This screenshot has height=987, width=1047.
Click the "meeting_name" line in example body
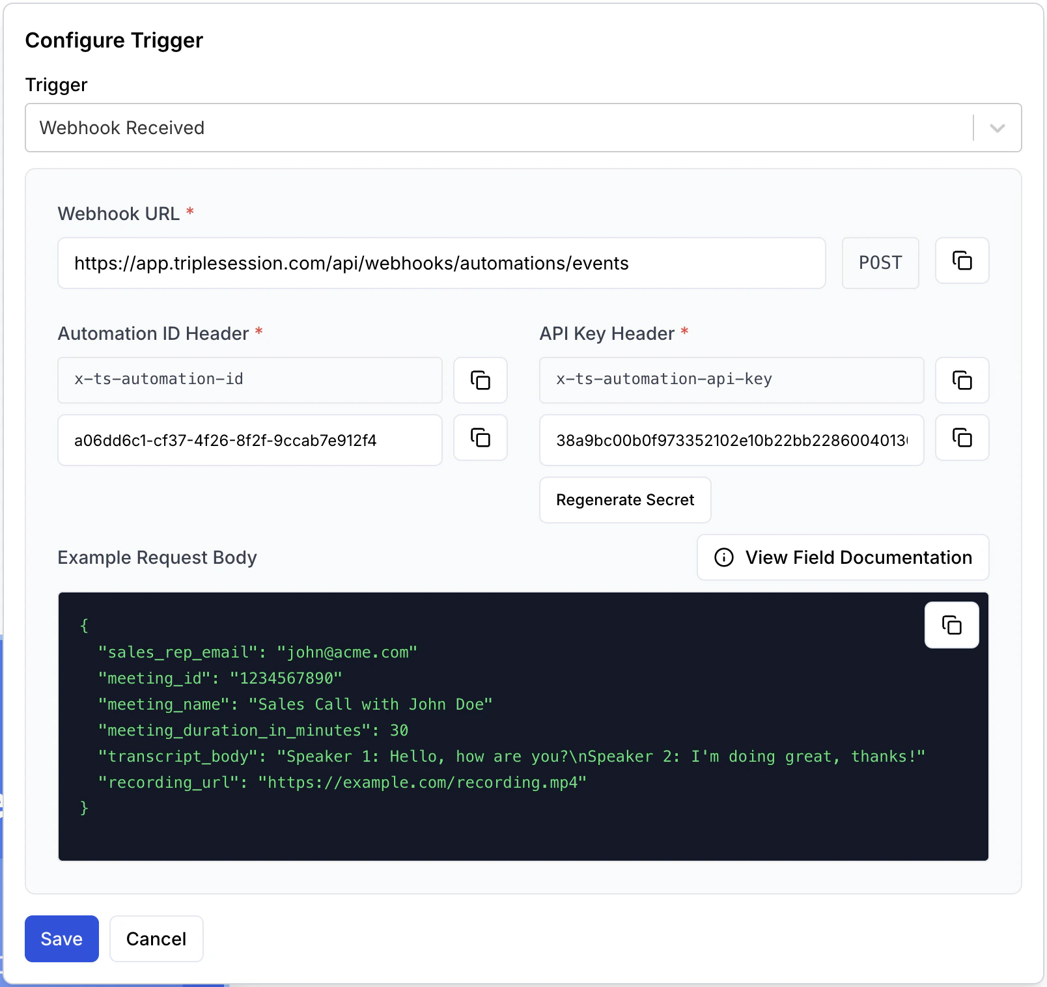[295, 704]
